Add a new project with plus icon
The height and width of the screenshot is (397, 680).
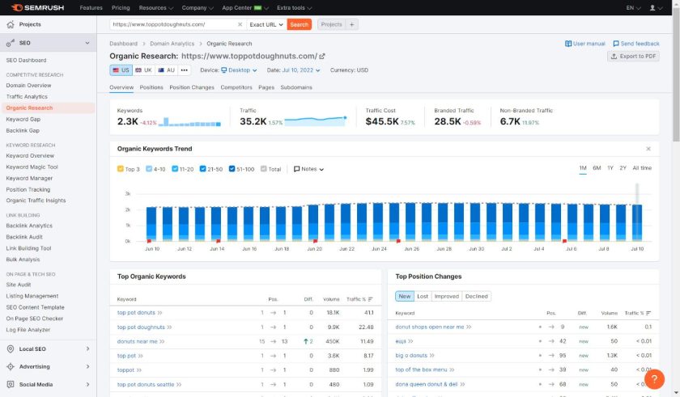pyautogui.click(x=351, y=25)
